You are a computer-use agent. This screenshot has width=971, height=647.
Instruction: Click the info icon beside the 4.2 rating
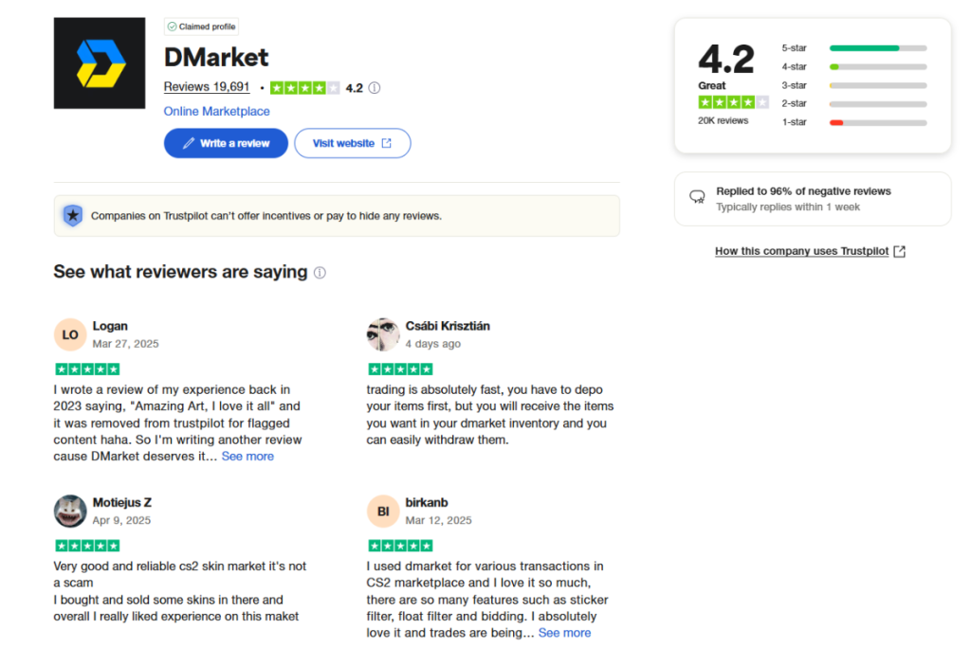coord(375,88)
